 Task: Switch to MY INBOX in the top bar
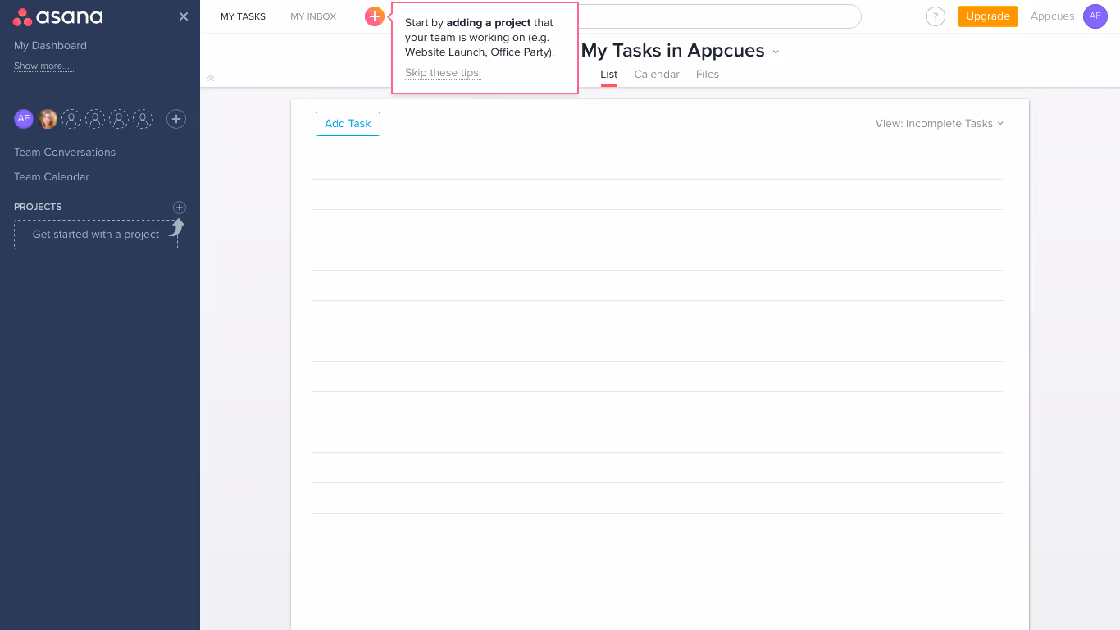(313, 16)
